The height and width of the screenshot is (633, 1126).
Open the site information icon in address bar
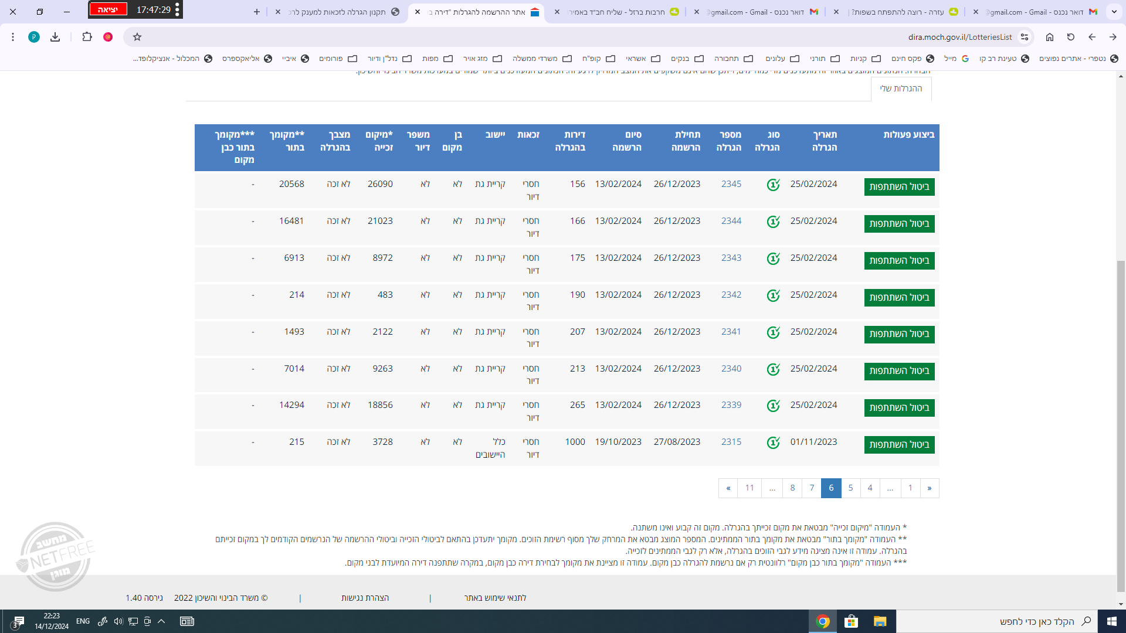point(1025,37)
